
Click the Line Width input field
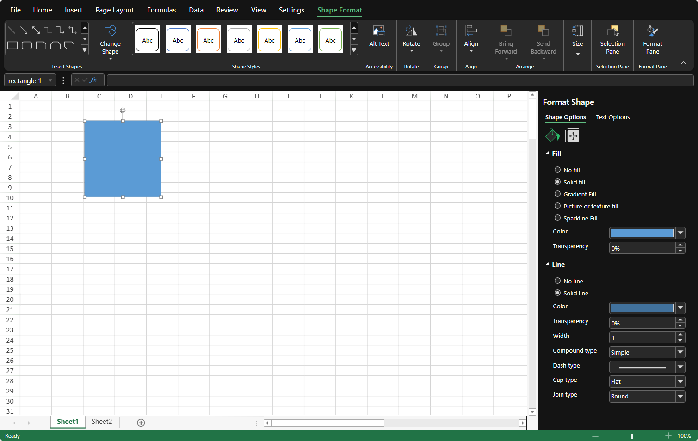tap(642, 338)
